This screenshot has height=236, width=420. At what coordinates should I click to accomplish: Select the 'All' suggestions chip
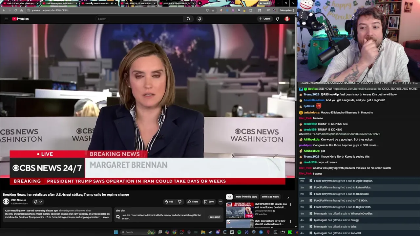point(229,197)
